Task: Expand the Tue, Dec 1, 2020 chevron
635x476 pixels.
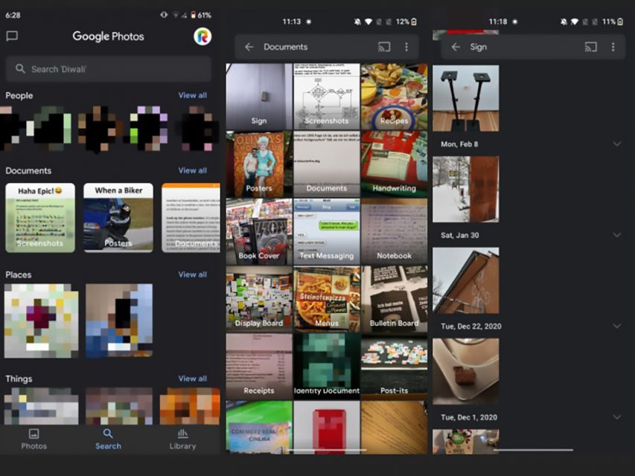Action: click(616, 417)
